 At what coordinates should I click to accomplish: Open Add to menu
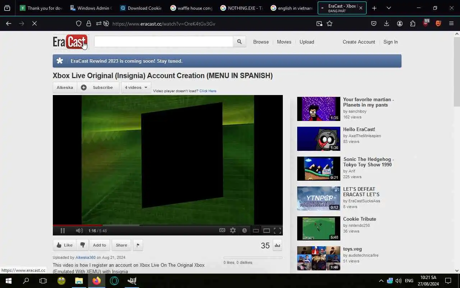click(100, 245)
